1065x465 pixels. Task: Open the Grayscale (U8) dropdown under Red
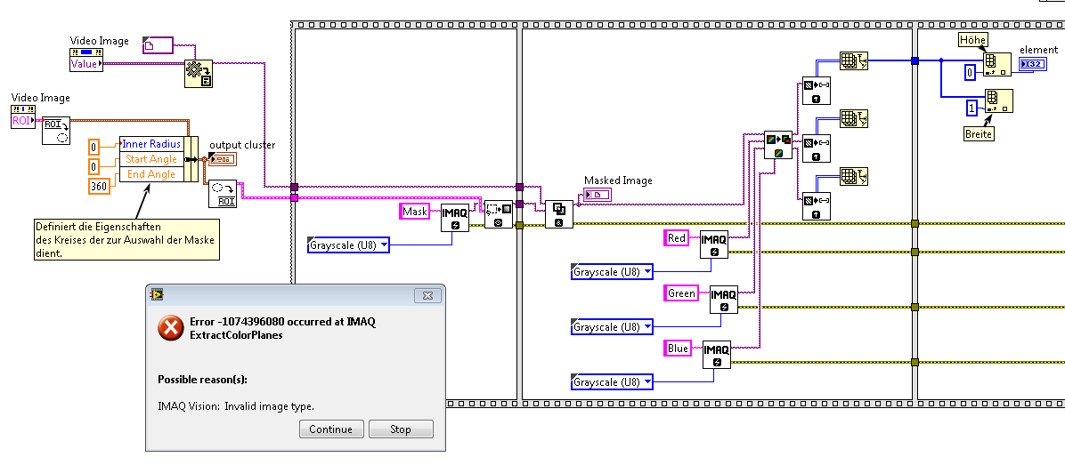pyautogui.click(x=612, y=272)
